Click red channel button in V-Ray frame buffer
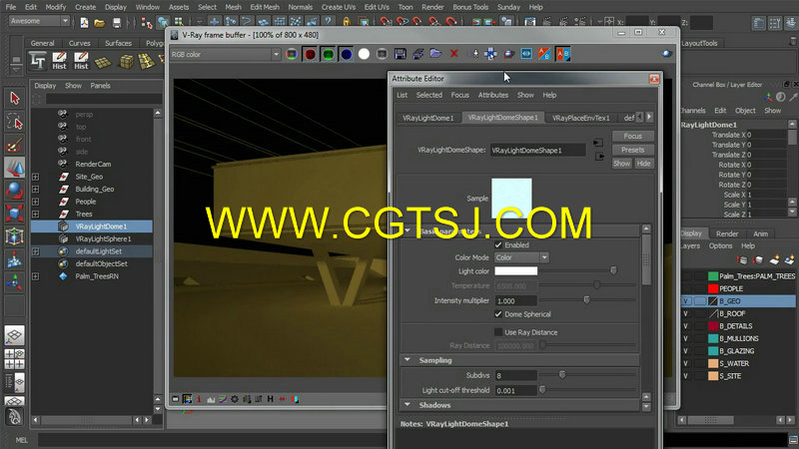The image size is (799, 449). tap(310, 54)
